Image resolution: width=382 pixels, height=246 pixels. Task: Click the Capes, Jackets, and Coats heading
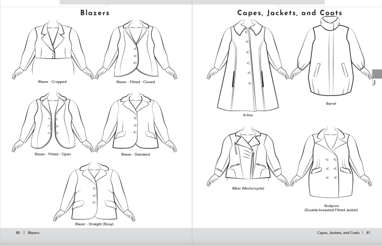click(x=289, y=12)
